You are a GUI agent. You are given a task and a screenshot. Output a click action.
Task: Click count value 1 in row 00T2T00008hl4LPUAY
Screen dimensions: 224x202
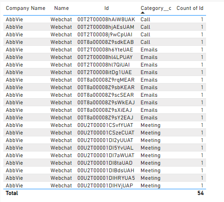click(202, 57)
